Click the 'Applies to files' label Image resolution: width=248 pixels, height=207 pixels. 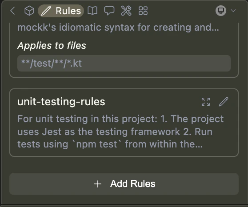[52, 46]
